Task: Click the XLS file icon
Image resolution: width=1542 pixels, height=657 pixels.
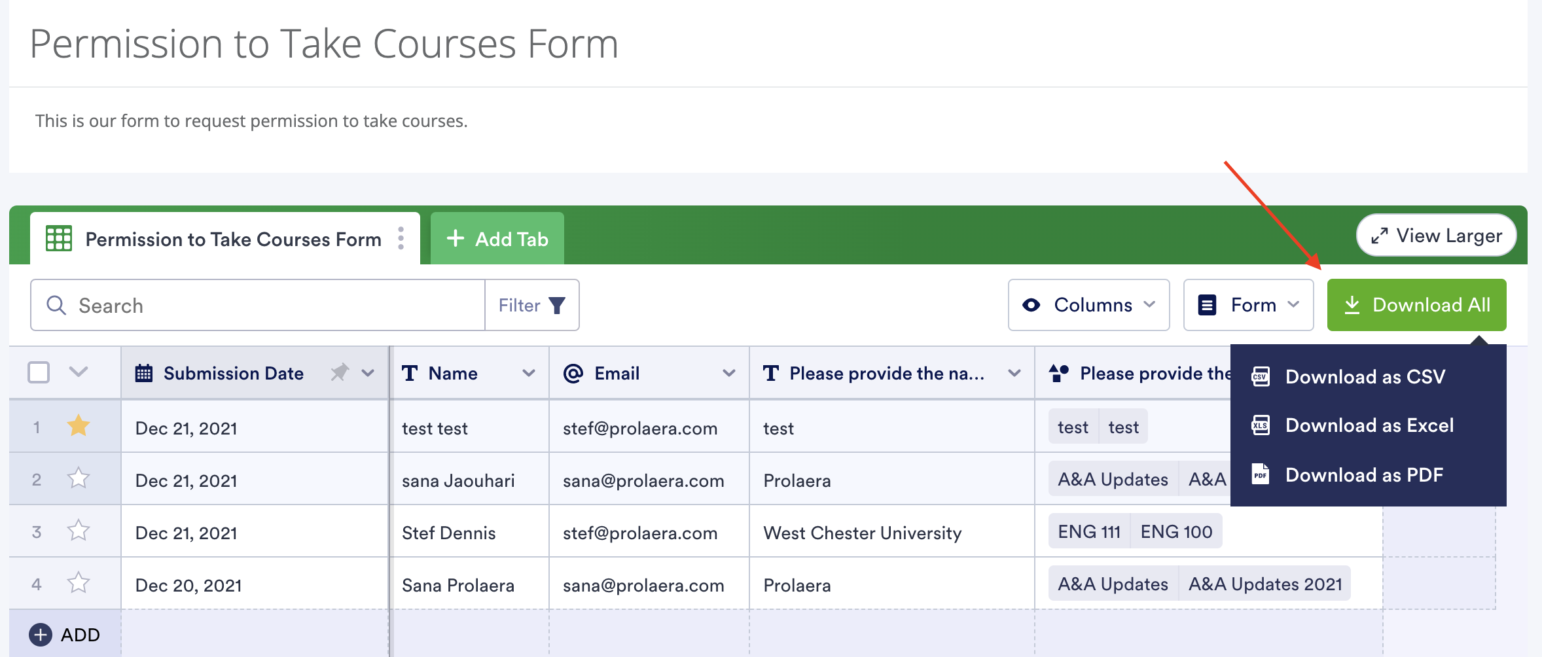Action: tap(1261, 425)
